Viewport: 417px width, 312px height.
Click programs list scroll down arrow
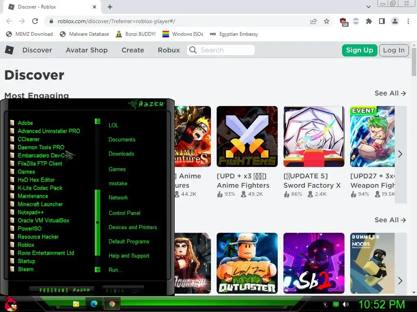point(98,270)
